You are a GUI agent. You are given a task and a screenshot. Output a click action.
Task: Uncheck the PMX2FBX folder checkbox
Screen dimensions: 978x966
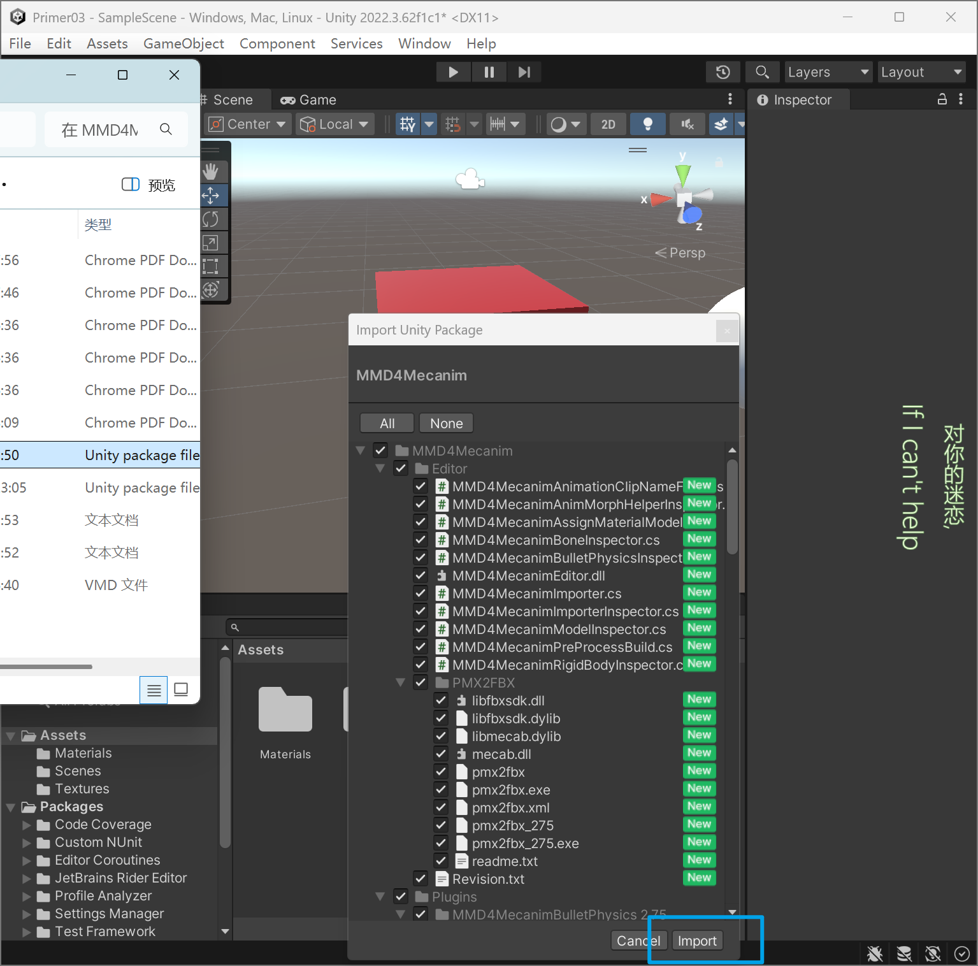(421, 682)
